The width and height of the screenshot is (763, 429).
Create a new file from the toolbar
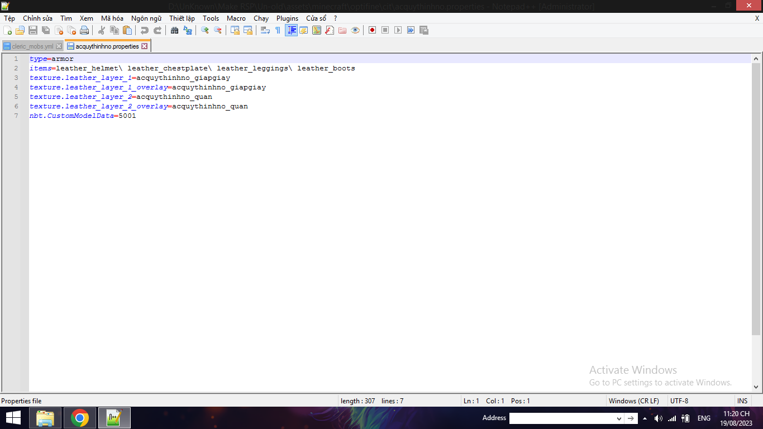tap(7, 30)
